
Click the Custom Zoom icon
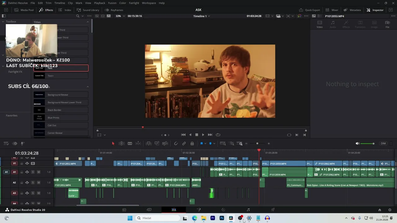pyautogui.click(x=240, y=143)
